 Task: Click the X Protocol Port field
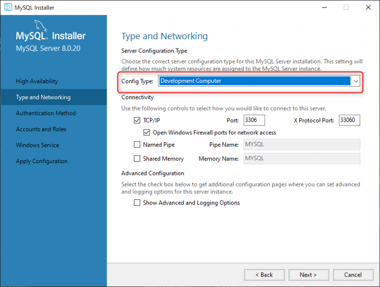coord(349,120)
